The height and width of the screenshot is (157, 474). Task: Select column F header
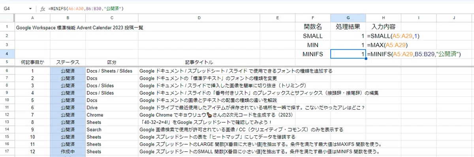click(x=313, y=18)
